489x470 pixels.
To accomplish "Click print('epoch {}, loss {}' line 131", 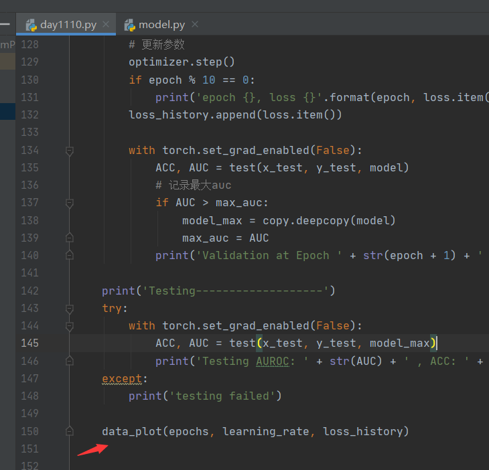I will point(322,98).
